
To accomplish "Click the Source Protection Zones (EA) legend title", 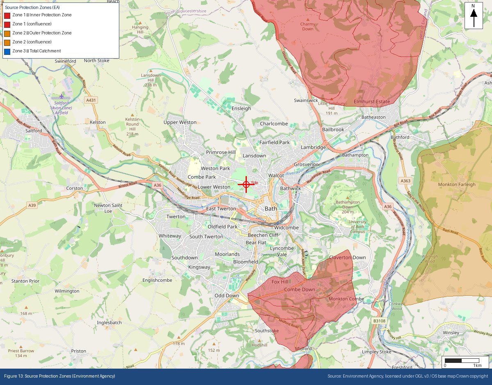I will (32, 7).
